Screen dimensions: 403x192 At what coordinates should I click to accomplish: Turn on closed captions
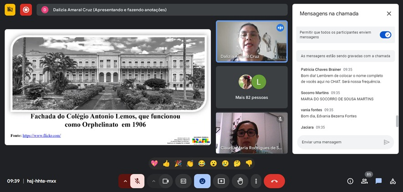click(x=184, y=181)
